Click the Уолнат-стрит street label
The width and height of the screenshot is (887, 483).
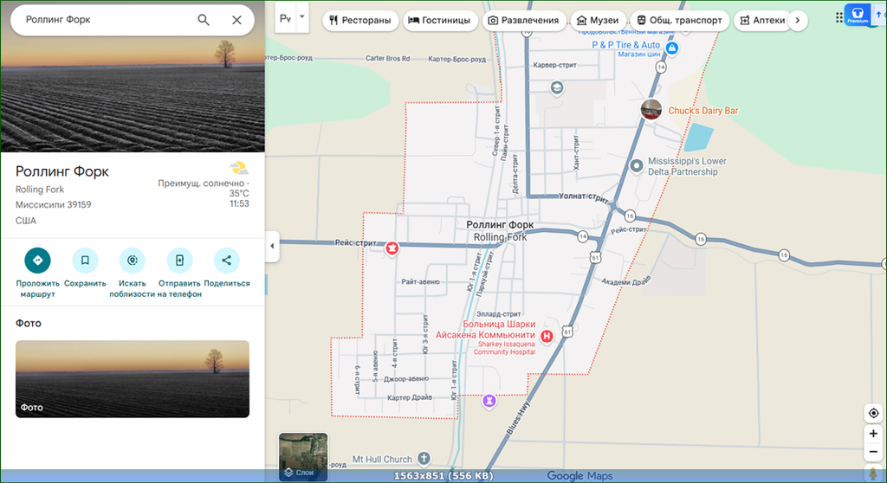click(x=584, y=197)
